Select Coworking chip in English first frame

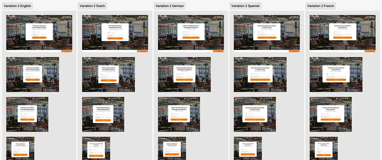pos(44,35)
